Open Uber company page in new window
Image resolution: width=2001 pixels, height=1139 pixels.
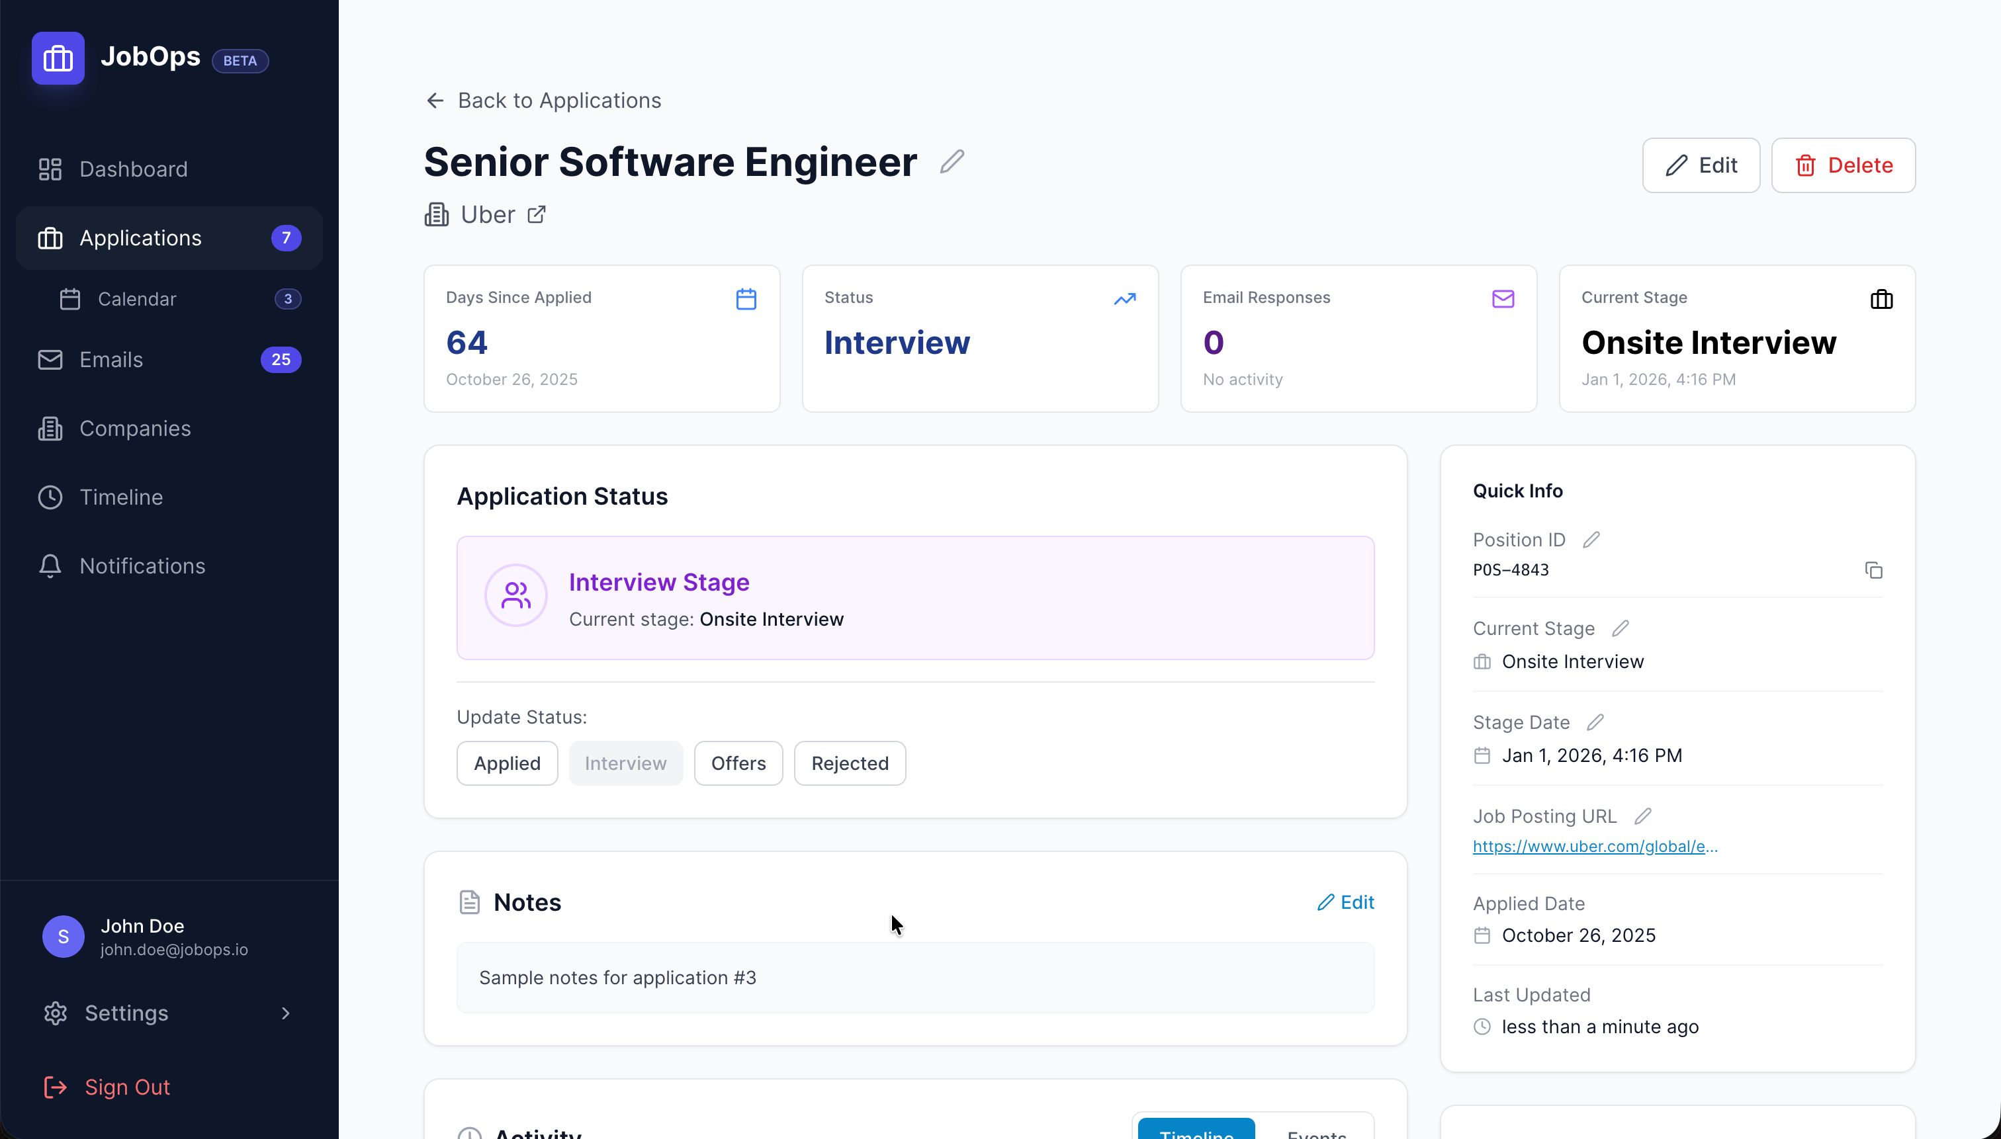[x=537, y=214]
